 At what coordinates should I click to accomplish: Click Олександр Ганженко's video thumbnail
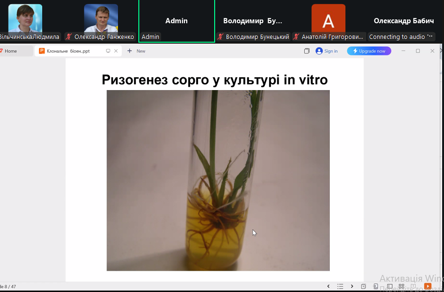point(101,18)
